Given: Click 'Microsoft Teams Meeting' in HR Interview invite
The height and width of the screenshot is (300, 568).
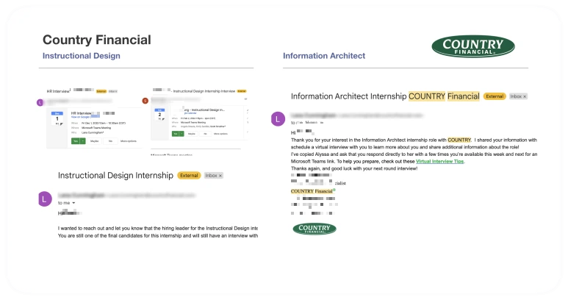Looking at the screenshot, I should click(x=96, y=128).
